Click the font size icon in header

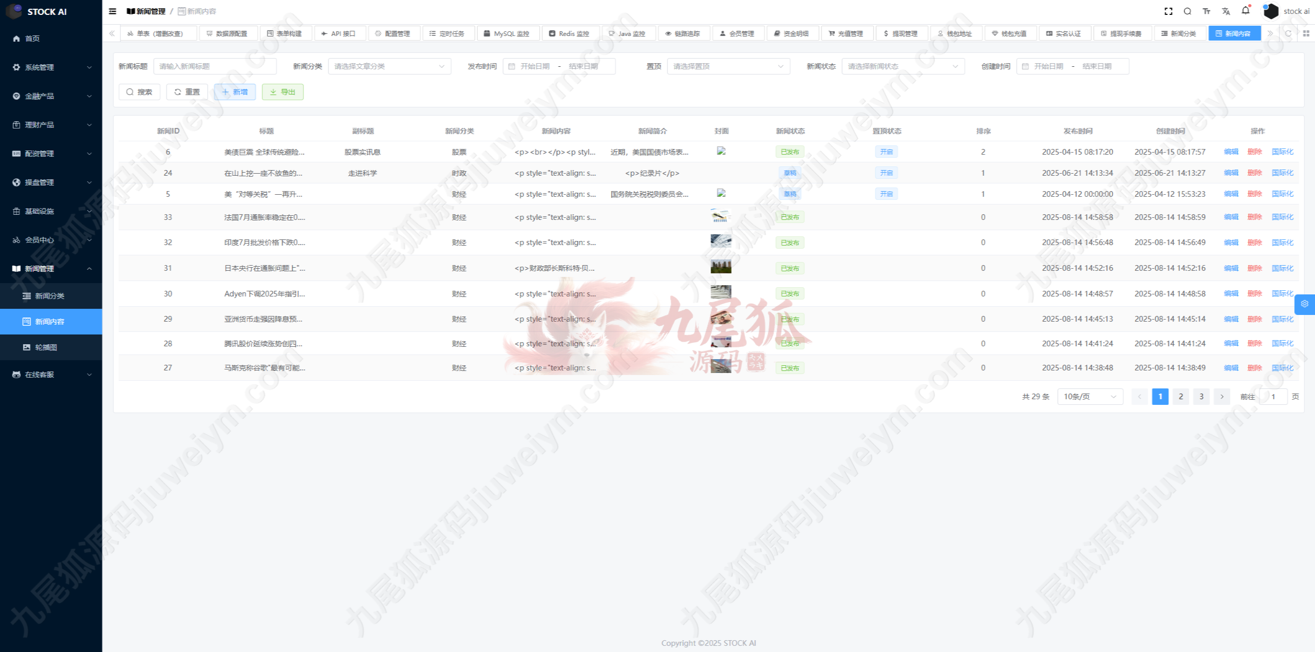click(x=1207, y=11)
